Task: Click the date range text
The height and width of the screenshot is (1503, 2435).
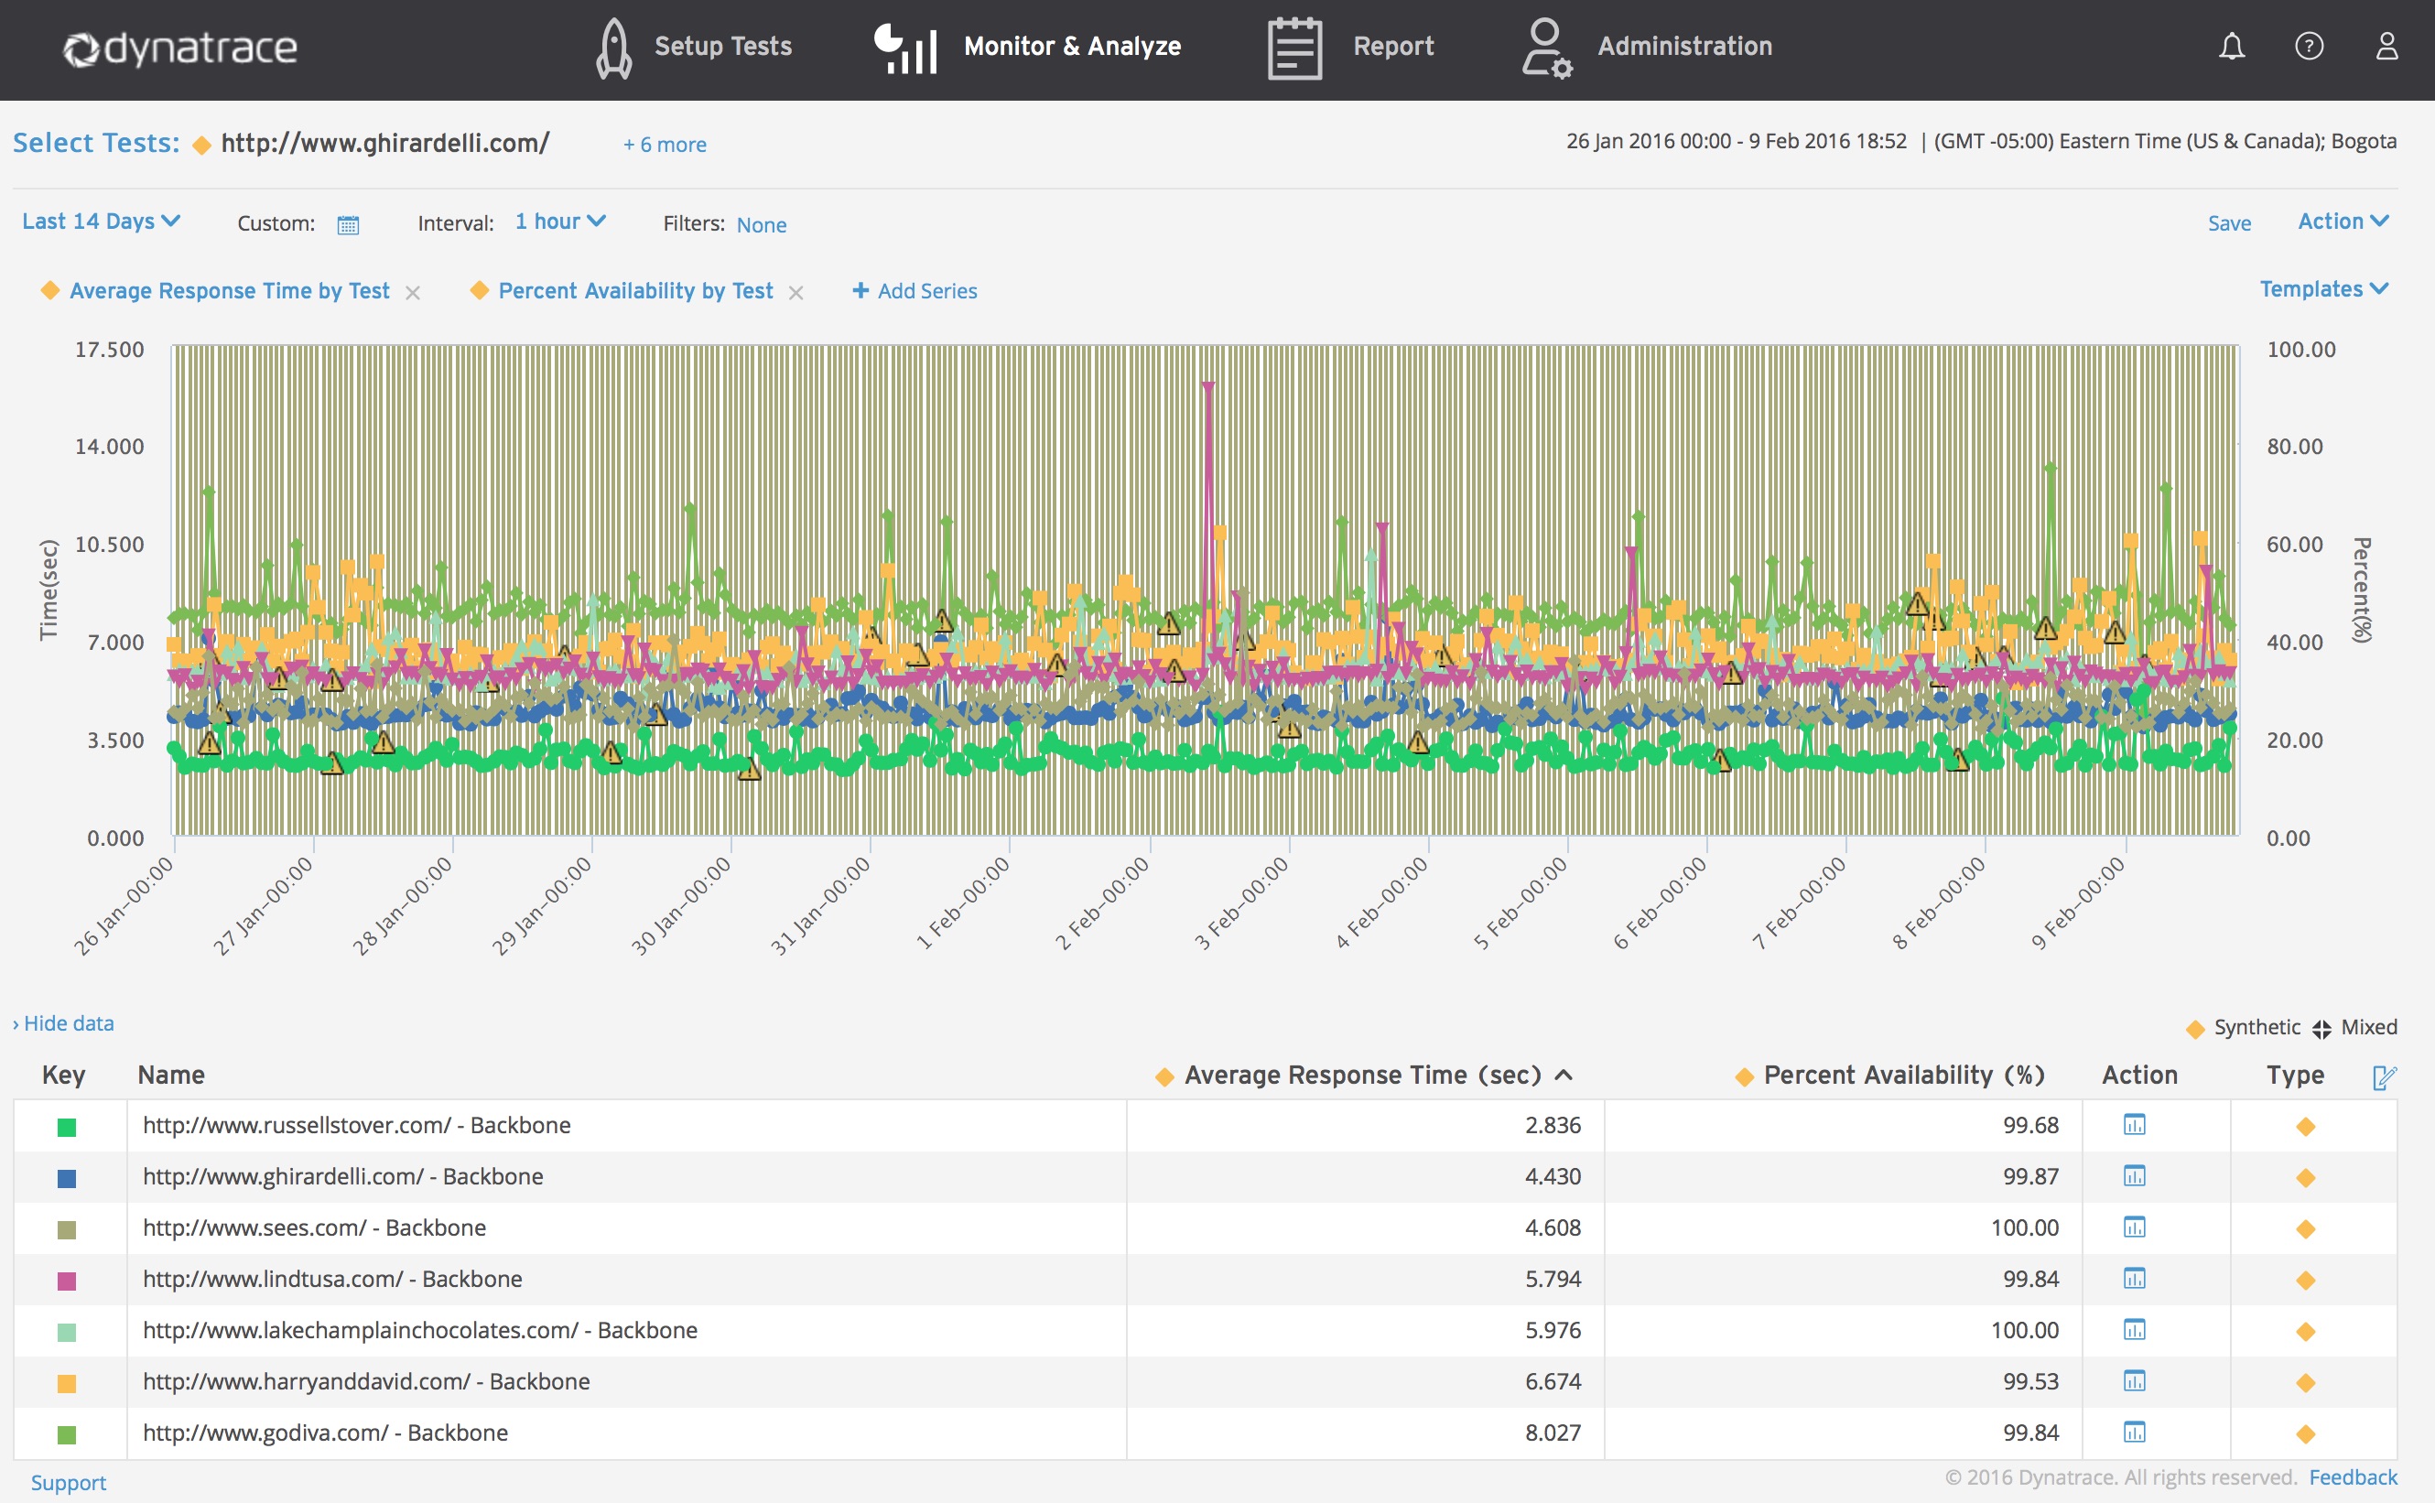Action: point(1737,141)
